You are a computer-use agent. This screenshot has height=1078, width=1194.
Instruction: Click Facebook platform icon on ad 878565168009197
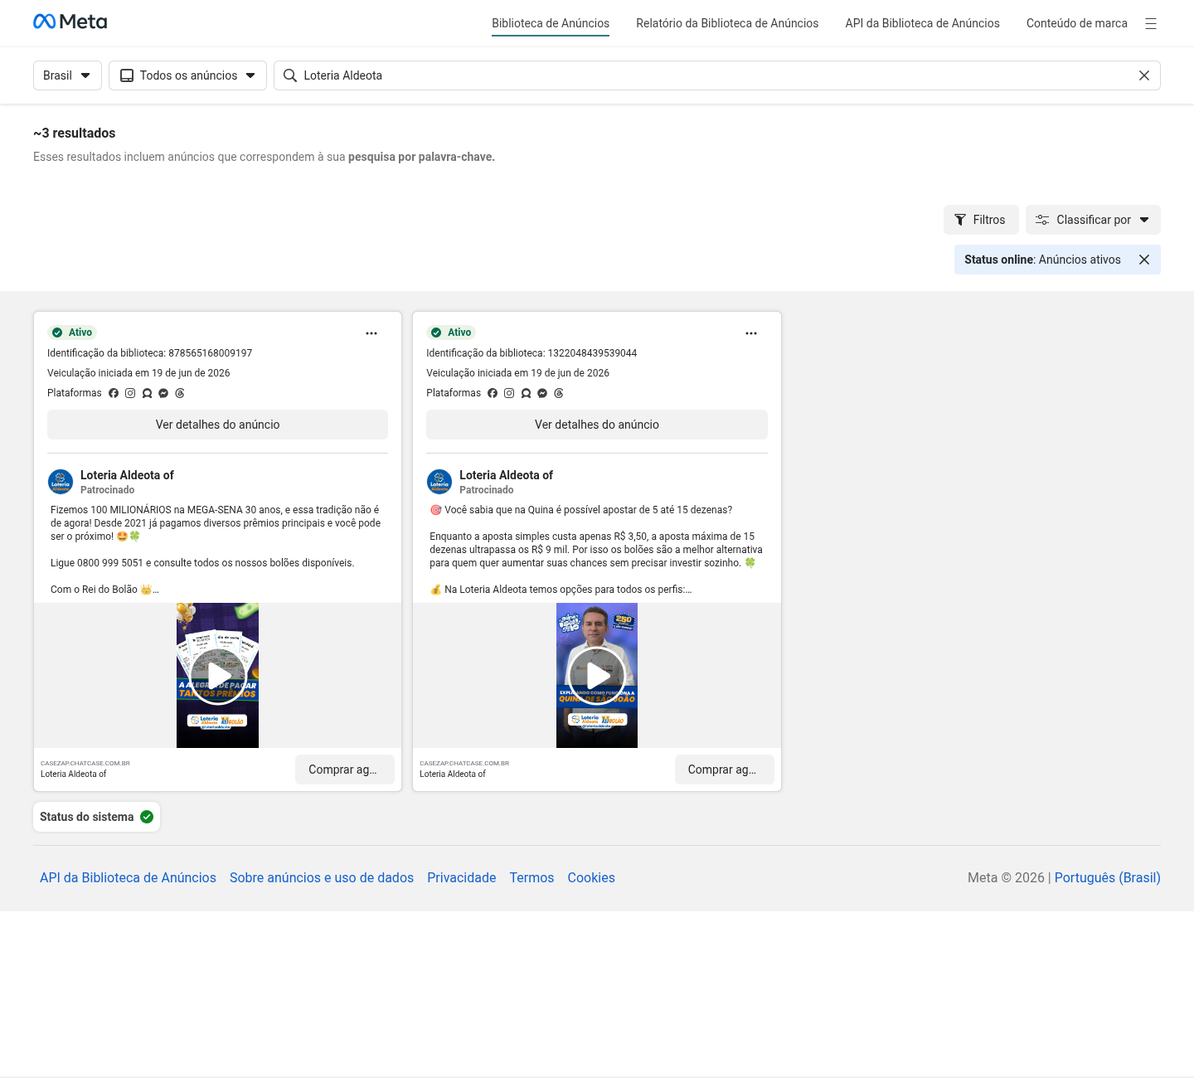pyautogui.click(x=114, y=393)
